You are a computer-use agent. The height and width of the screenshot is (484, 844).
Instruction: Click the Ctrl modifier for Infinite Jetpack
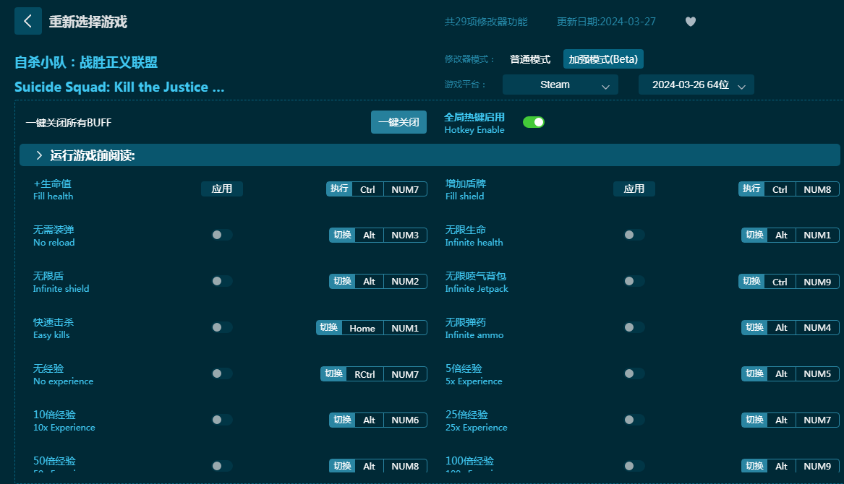(x=780, y=282)
